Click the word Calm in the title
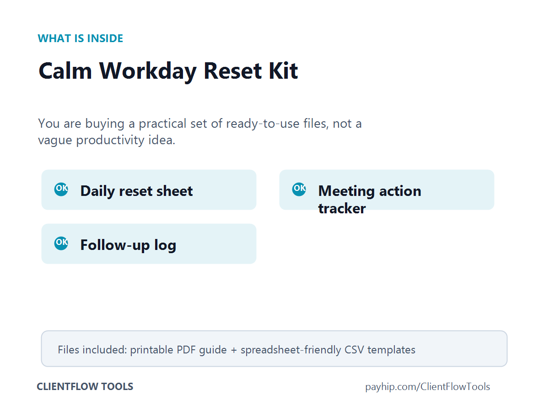The height and width of the screenshot is (412, 549). click(66, 71)
